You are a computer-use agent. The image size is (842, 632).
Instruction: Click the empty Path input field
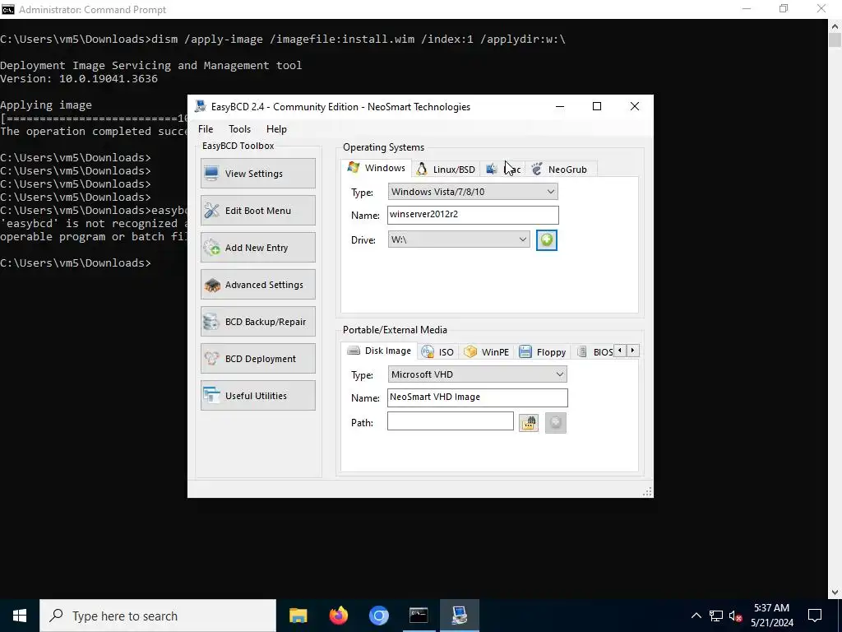tap(450, 421)
